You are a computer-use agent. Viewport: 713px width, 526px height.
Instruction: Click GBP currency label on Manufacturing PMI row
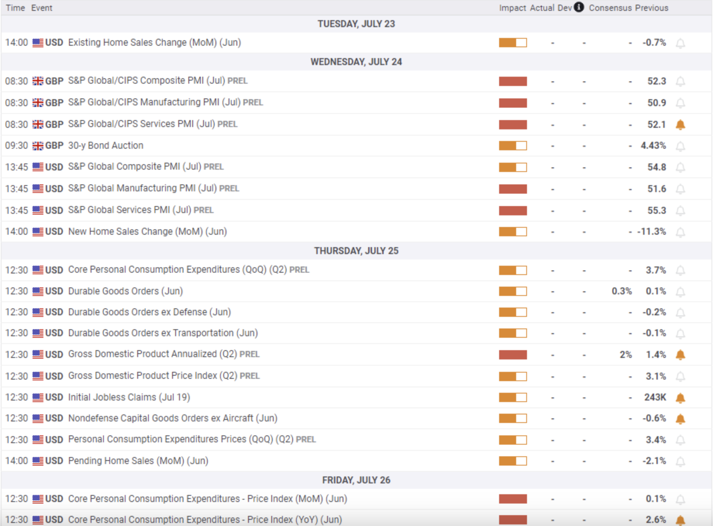54,103
